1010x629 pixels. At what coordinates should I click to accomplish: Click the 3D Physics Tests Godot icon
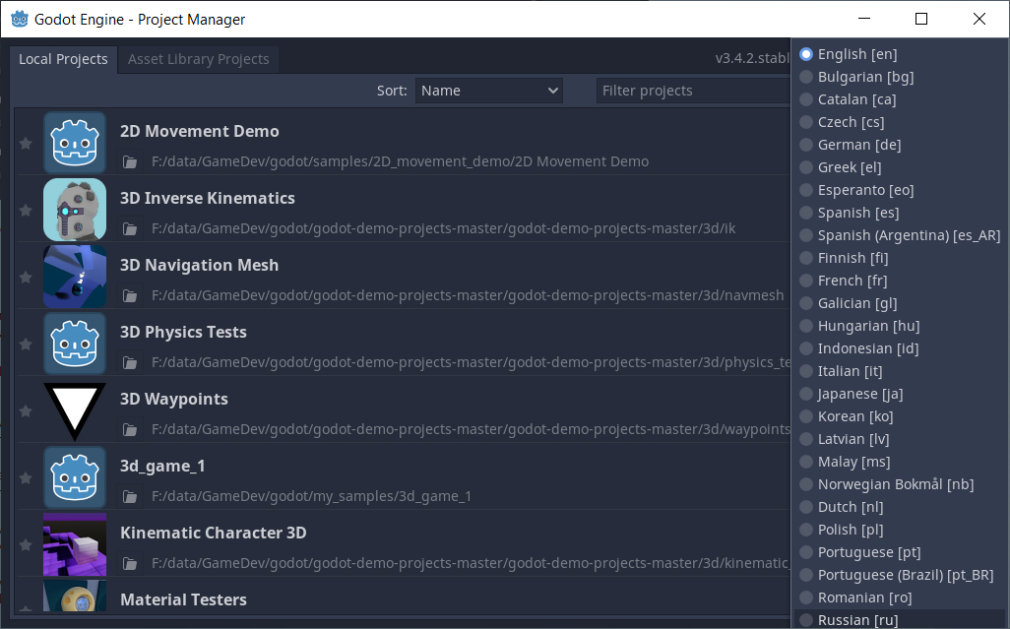click(x=75, y=344)
